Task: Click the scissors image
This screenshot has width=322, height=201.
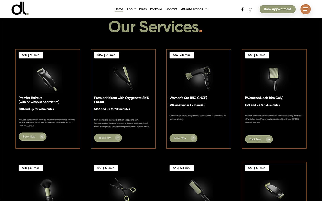Action: point(123,189)
